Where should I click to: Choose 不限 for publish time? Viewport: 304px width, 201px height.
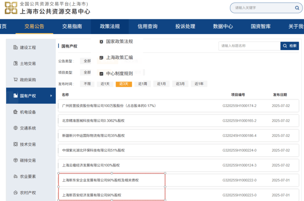(87, 84)
